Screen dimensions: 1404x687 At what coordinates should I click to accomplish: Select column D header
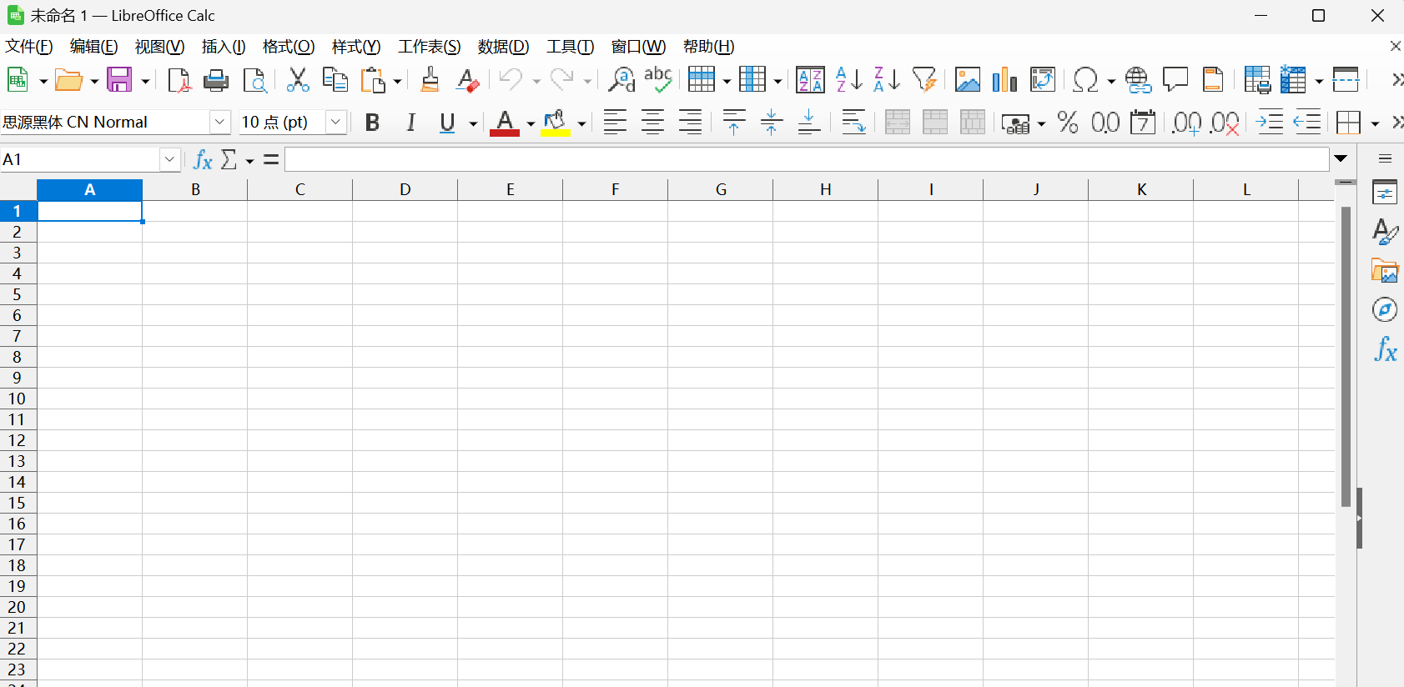click(405, 190)
